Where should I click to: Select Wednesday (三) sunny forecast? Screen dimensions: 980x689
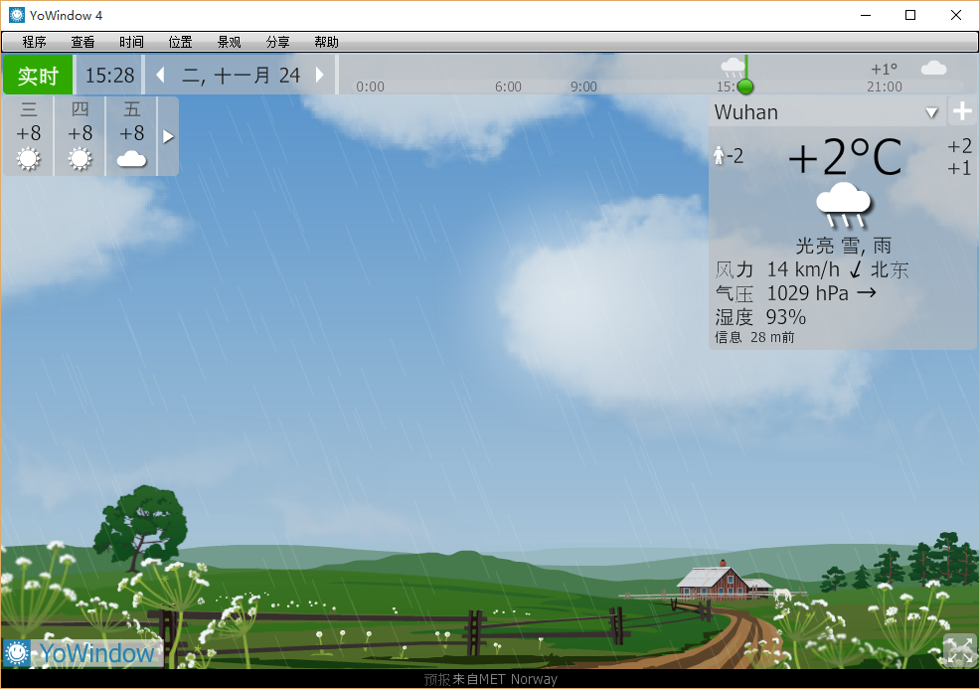(x=29, y=135)
